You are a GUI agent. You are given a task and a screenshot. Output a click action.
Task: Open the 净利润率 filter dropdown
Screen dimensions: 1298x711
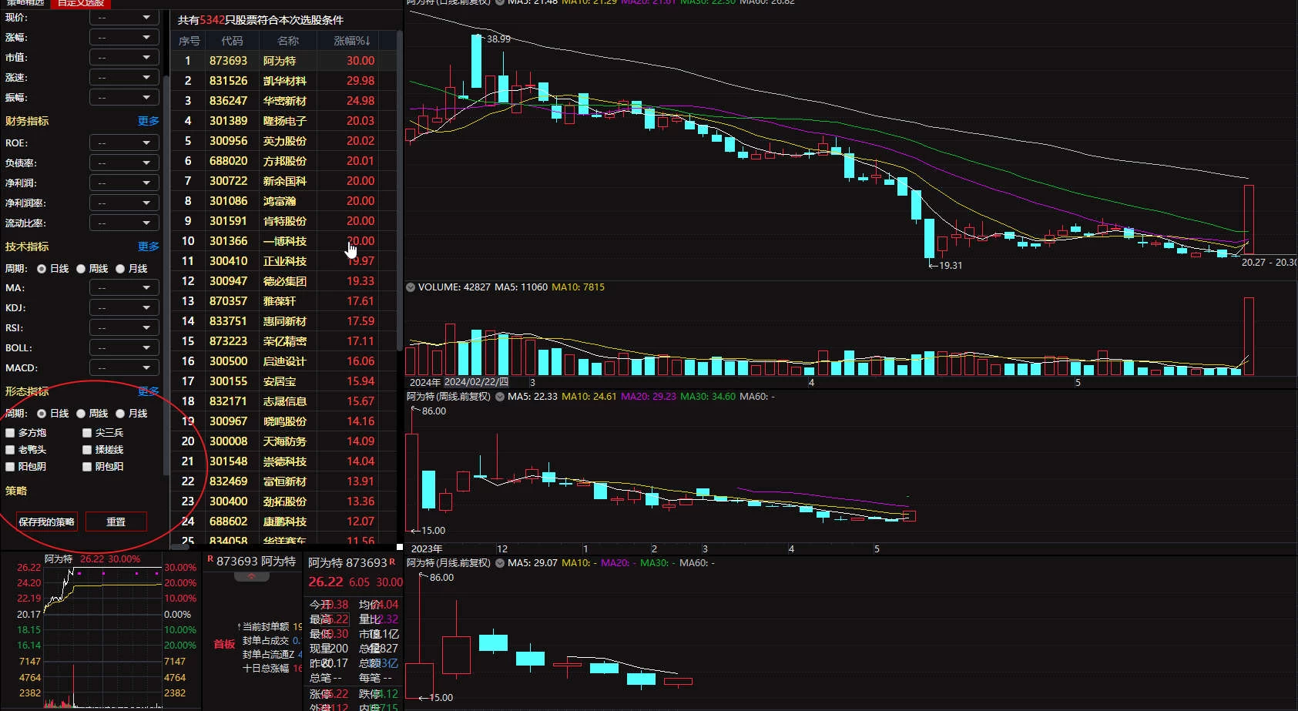(124, 203)
